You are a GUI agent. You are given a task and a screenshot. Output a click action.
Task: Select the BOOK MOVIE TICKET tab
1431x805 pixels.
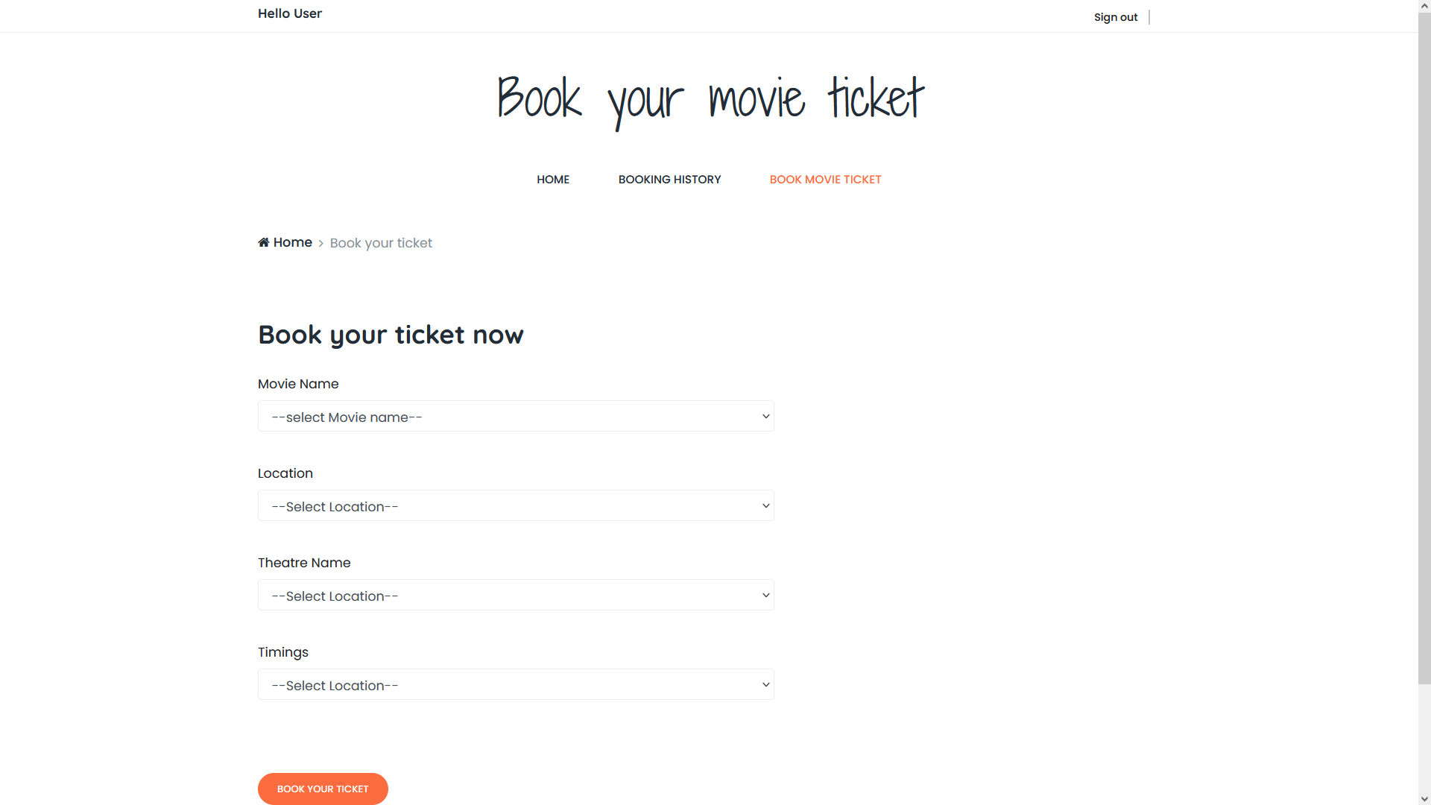825,179
